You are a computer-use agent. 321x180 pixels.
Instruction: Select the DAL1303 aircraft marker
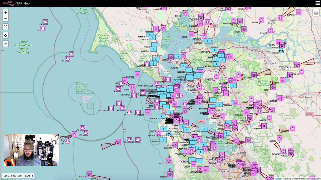click(280, 18)
